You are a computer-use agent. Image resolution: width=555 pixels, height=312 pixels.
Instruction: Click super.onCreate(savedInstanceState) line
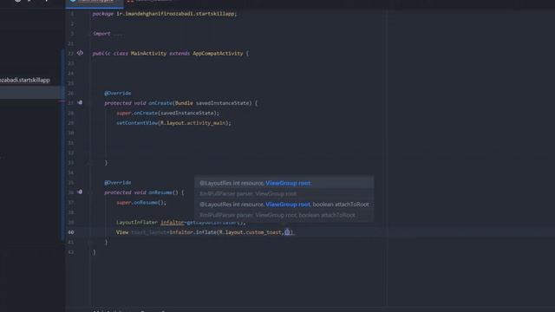(x=168, y=113)
